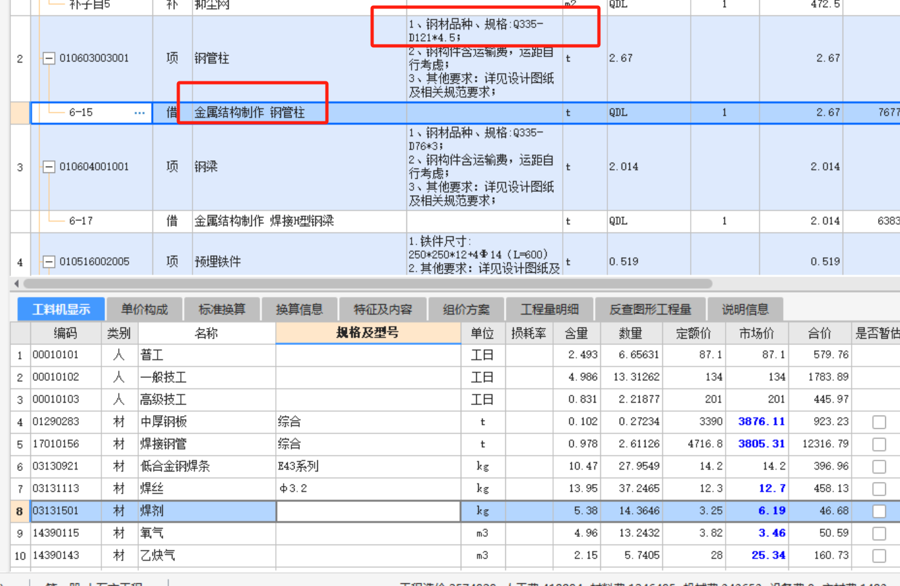Open the 标准换算 tab

click(222, 309)
